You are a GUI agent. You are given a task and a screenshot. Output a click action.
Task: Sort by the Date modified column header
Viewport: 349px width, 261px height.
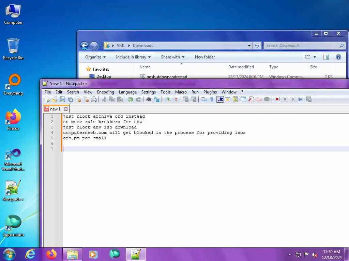pyautogui.click(x=241, y=67)
